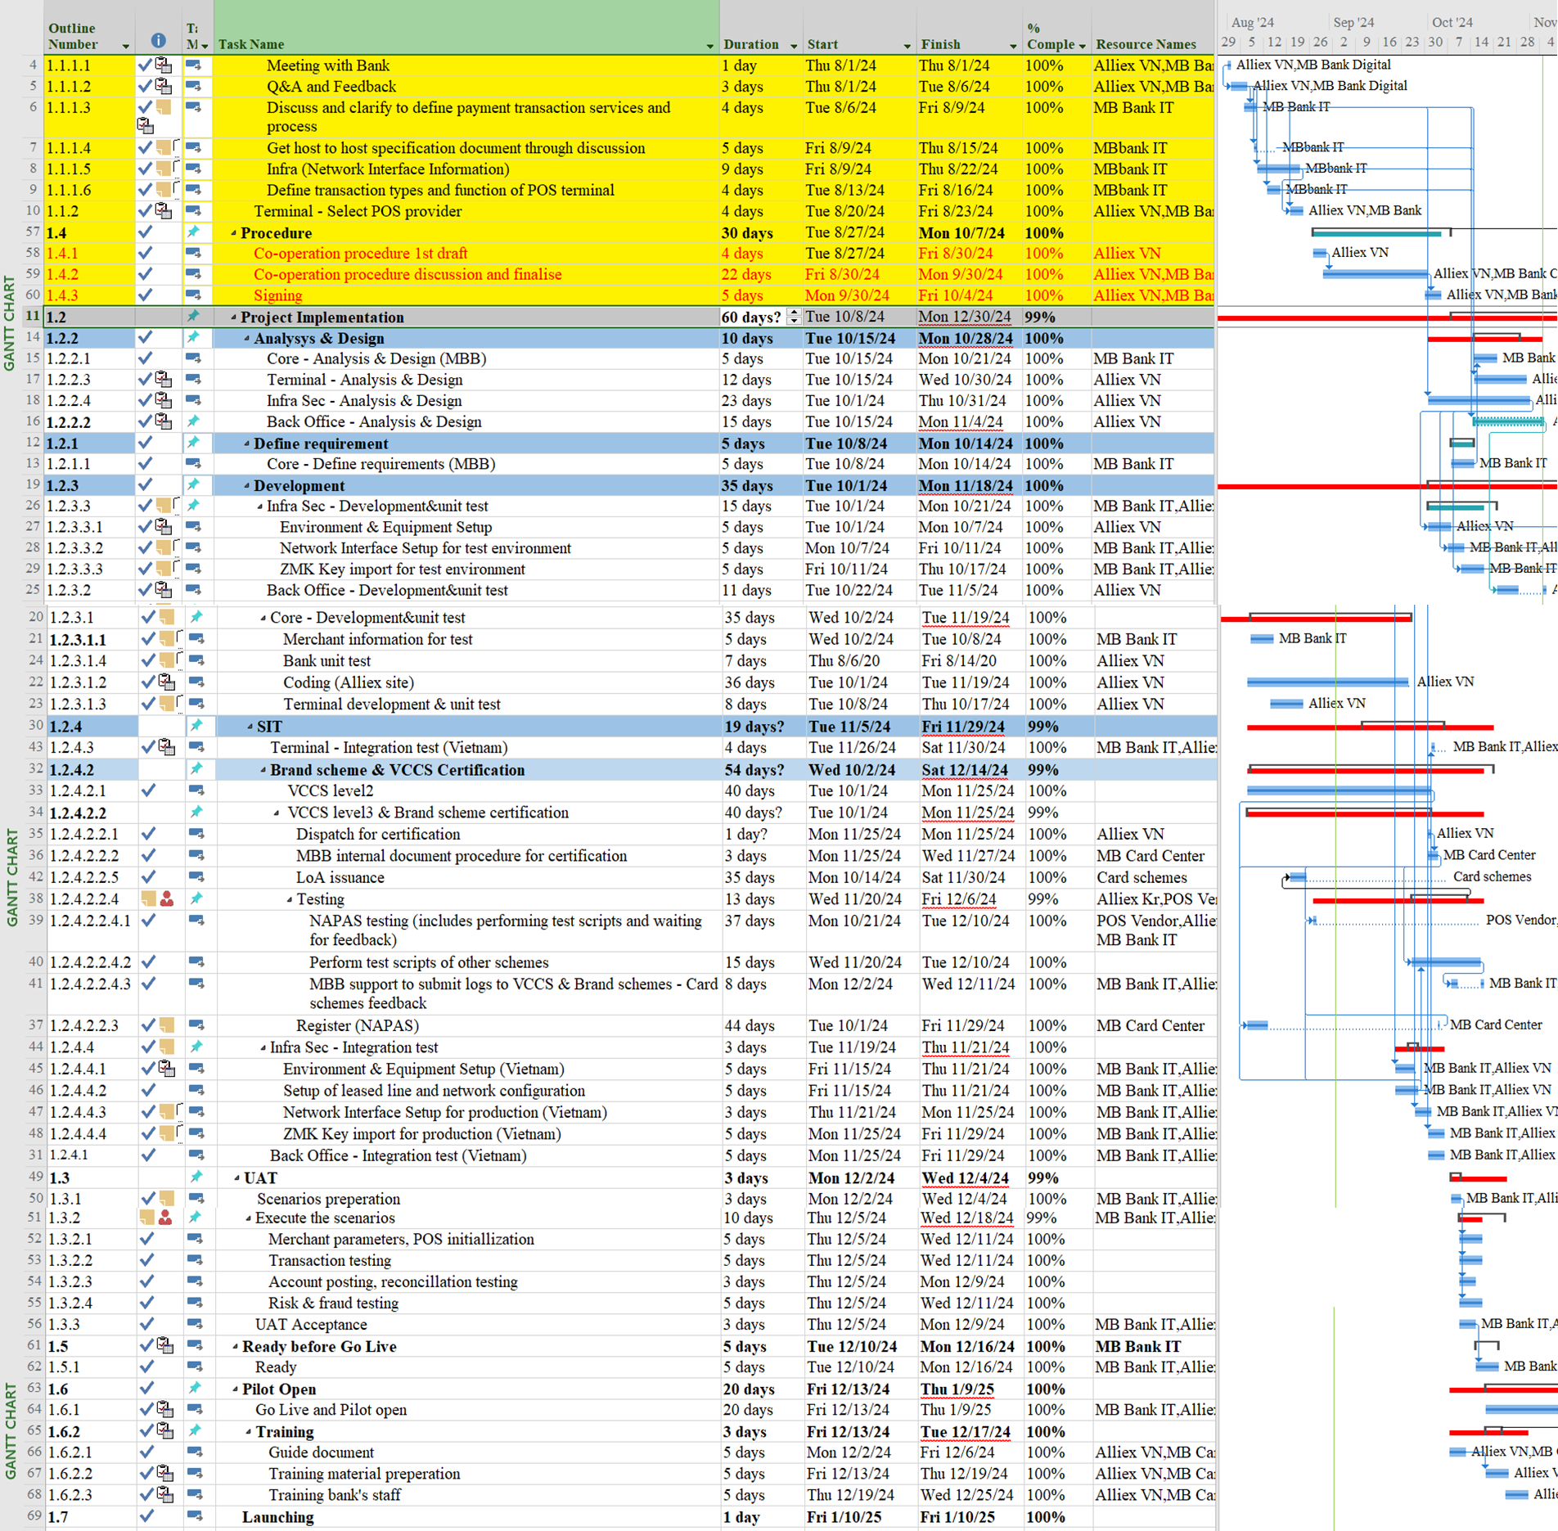Screen dimensions: 1558x1531
Task: Click the constraint icon in Coding (Alliex site) row
Action: pyautogui.click(x=167, y=682)
